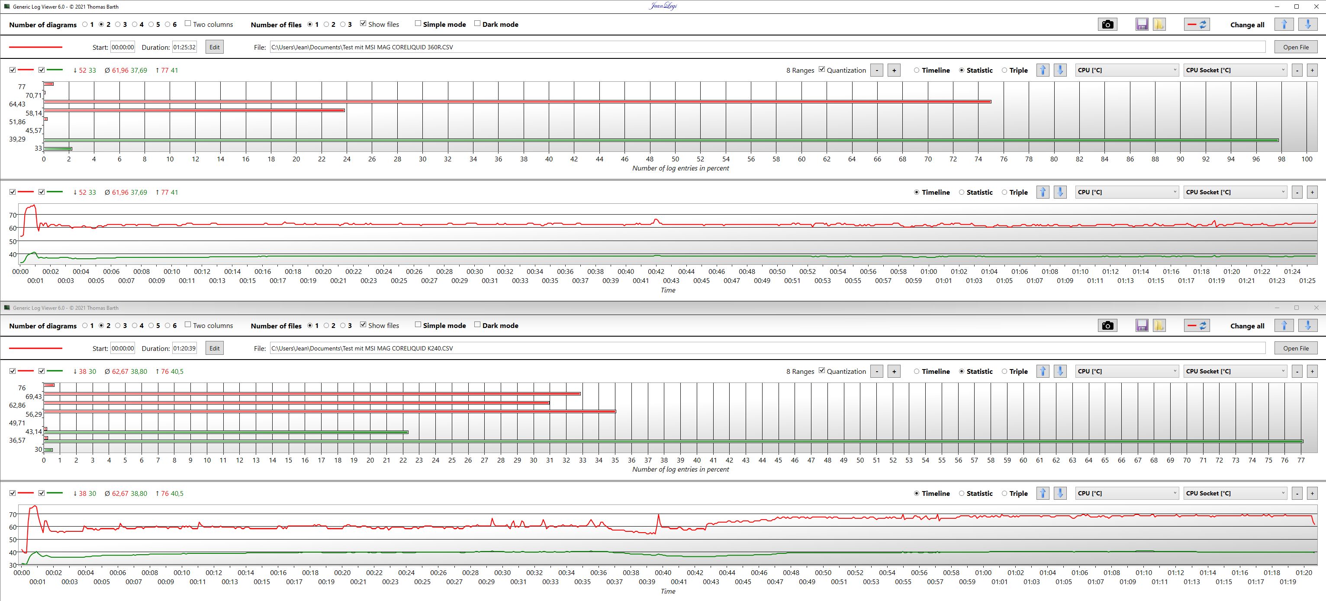This screenshot has width=1326, height=601.
Task: Click Change all label in 360R window
Action: tap(1247, 25)
